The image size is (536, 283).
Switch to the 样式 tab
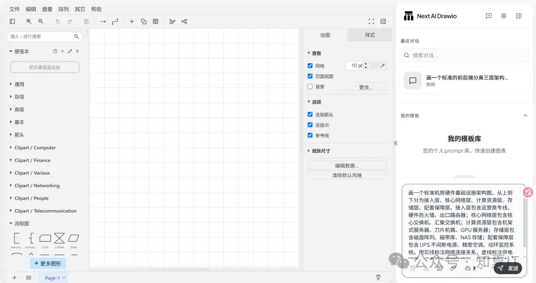(370, 35)
